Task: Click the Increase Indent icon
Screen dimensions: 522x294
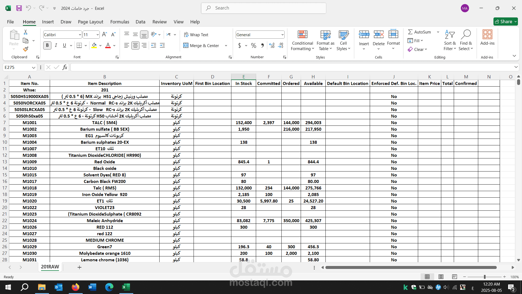Action: [x=162, y=45]
